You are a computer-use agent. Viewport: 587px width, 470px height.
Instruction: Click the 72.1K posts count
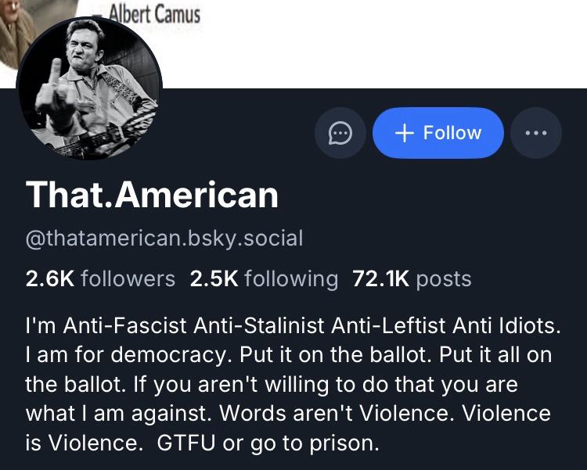tap(412, 279)
